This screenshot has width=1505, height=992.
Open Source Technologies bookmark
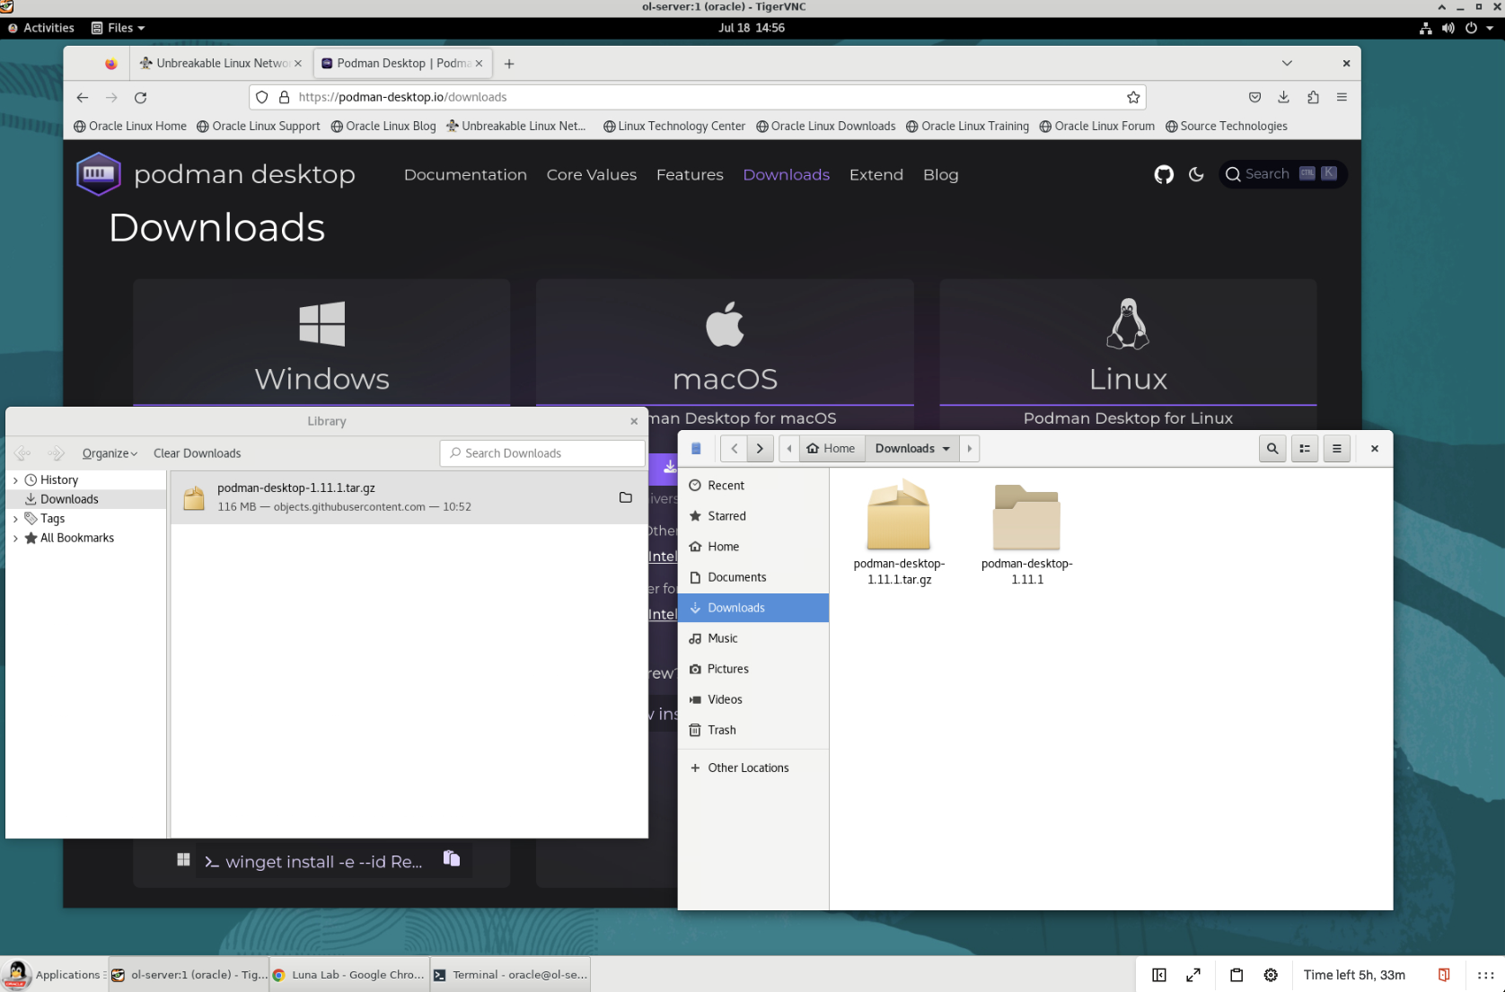pos(1226,127)
